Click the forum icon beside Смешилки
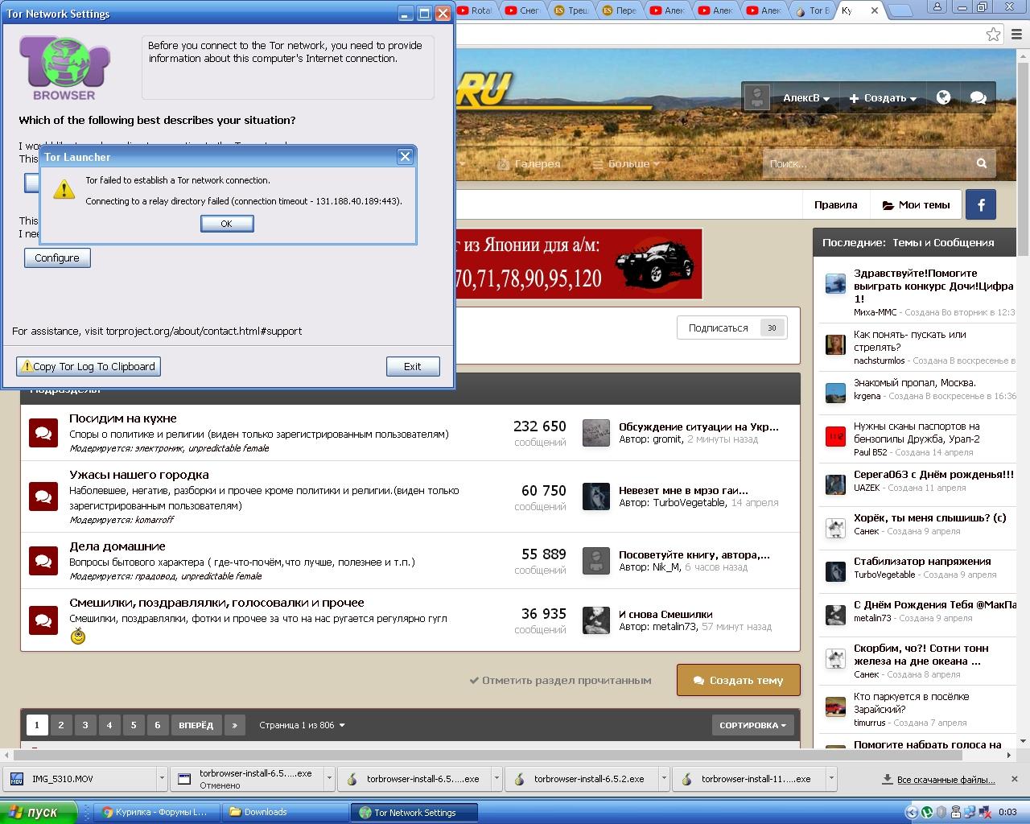Screen dimensions: 1030x824 [x=43, y=620]
